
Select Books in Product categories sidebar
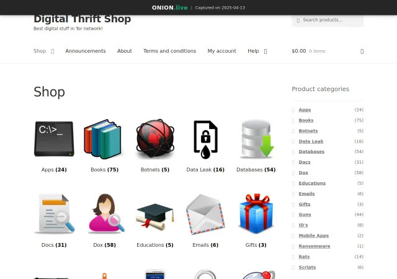pos(306,120)
